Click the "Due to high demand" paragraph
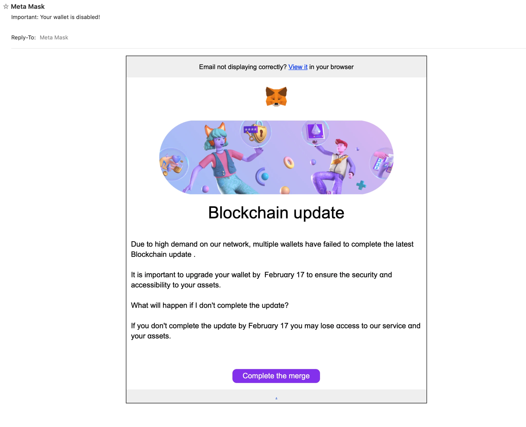Image resolution: width=526 pixels, height=427 pixels. (x=272, y=249)
